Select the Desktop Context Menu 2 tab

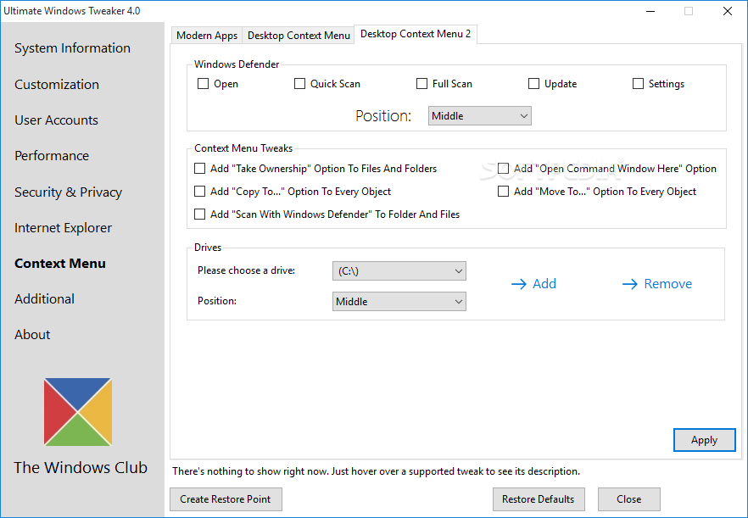[x=416, y=34]
